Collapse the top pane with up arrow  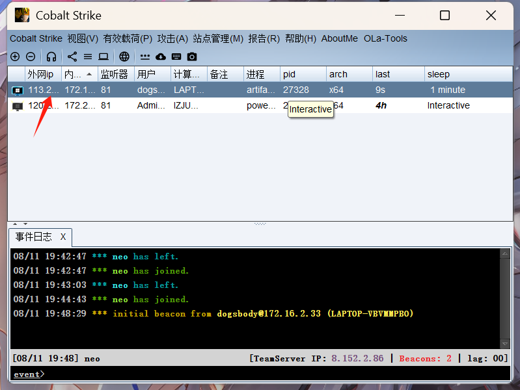click(x=15, y=224)
